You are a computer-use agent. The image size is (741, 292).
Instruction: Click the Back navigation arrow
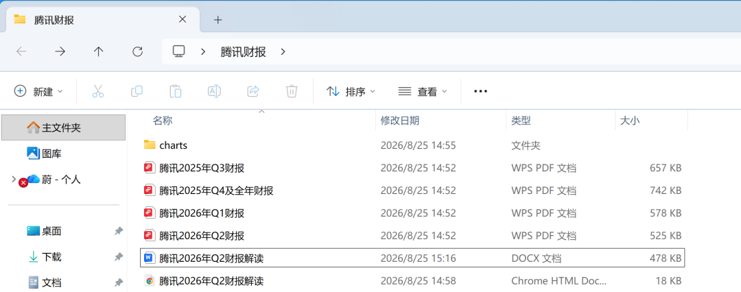[x=21, y=51]
